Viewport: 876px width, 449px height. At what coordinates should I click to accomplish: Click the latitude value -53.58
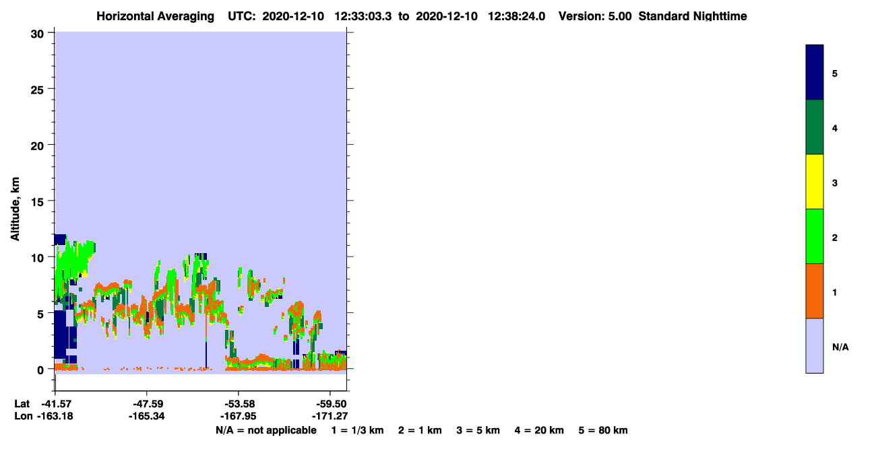[238, 404]
